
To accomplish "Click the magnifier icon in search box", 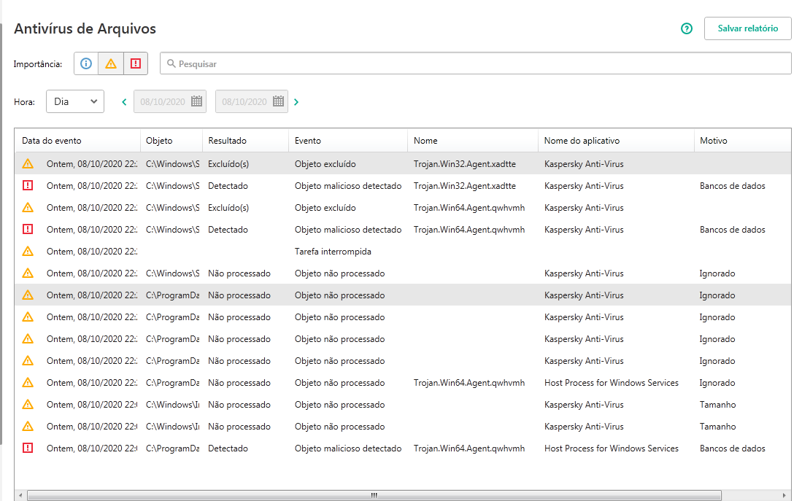I will tap(171, 63).
